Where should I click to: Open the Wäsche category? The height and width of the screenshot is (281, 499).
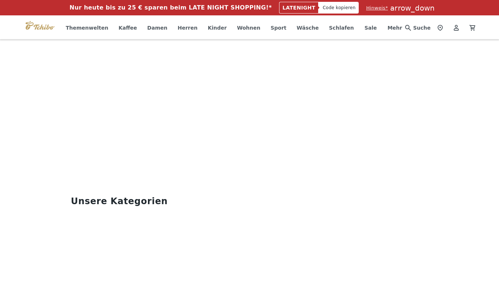point(308,28)
